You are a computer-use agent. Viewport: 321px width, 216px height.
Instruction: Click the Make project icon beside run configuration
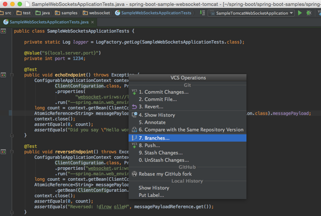pyautogui.click(x=202, y=13)
